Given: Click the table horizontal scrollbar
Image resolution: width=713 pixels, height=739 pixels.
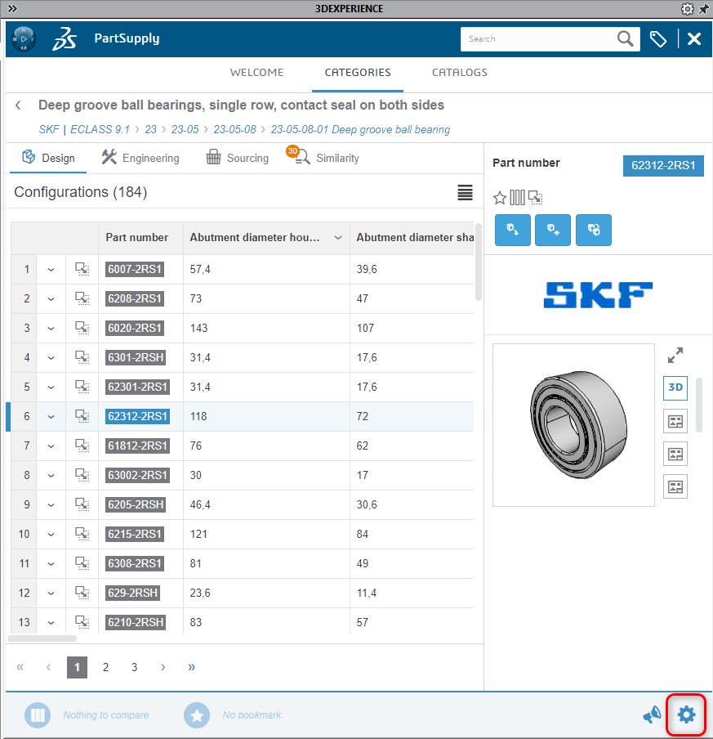Looking at the screenshot, I should click(x=42, y=638).
